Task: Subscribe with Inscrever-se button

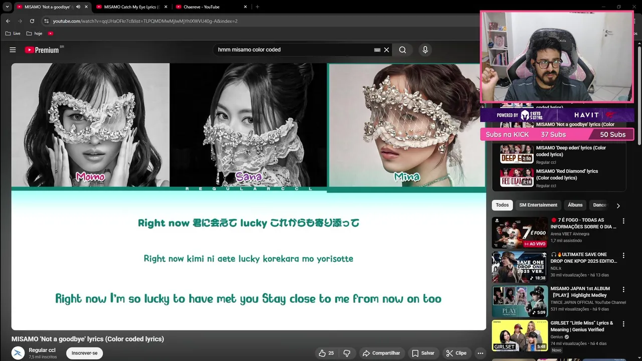Action: (x=84, y=353)
